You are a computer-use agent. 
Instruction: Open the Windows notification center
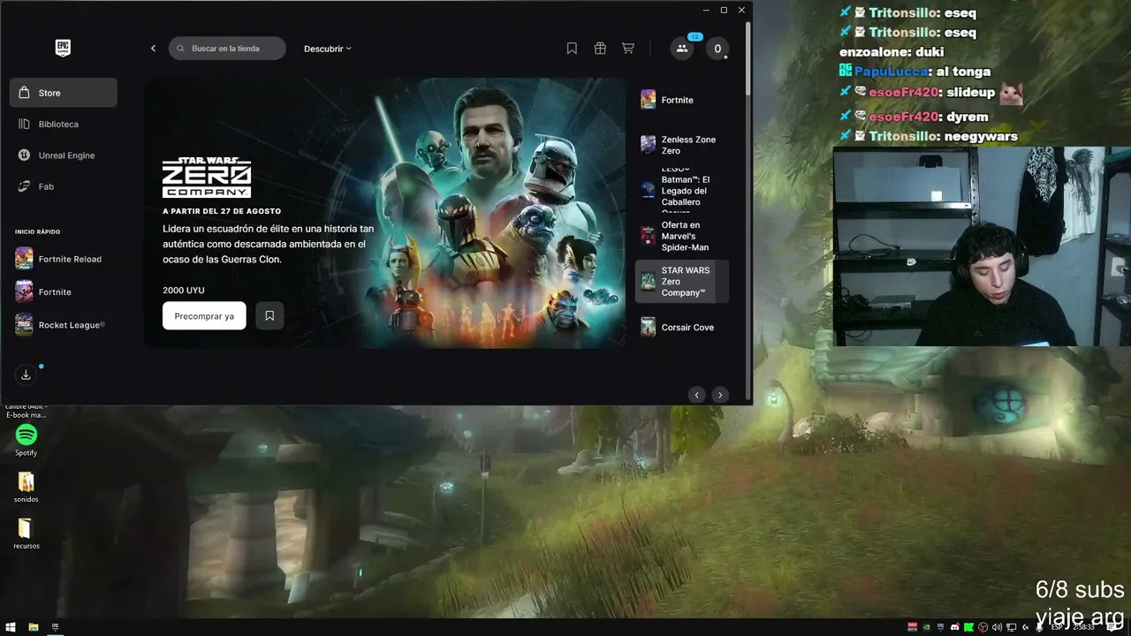pyautogui.click(x=1112, y=627)
